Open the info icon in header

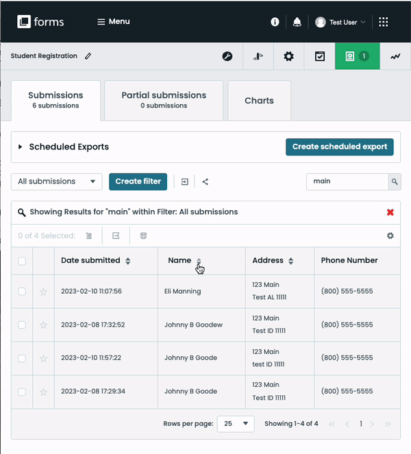275,22
